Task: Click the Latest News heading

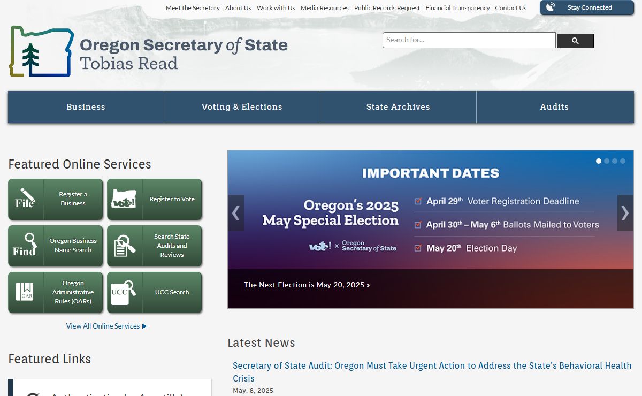Action: tap(261, 343)
